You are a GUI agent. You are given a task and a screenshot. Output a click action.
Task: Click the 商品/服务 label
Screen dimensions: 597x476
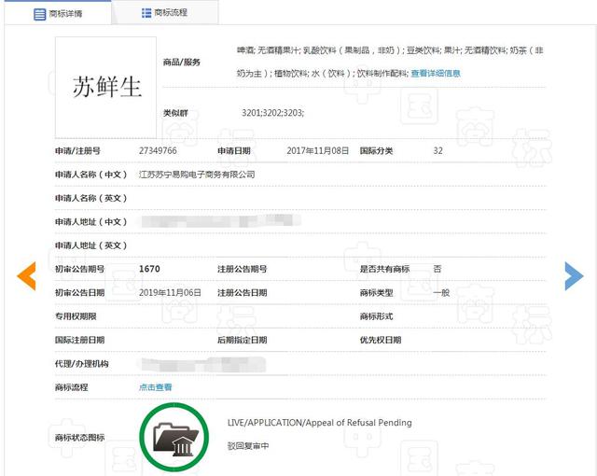(x=181, y=63)
